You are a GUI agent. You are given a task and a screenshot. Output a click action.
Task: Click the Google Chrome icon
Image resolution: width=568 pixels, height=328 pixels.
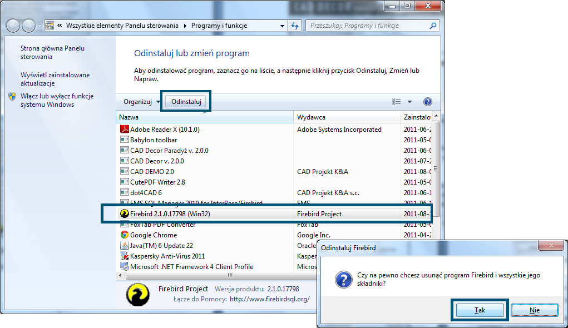point(124,235)
